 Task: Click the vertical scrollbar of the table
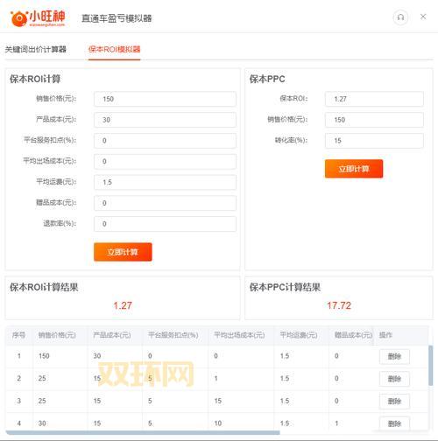[x=430, y=366]
